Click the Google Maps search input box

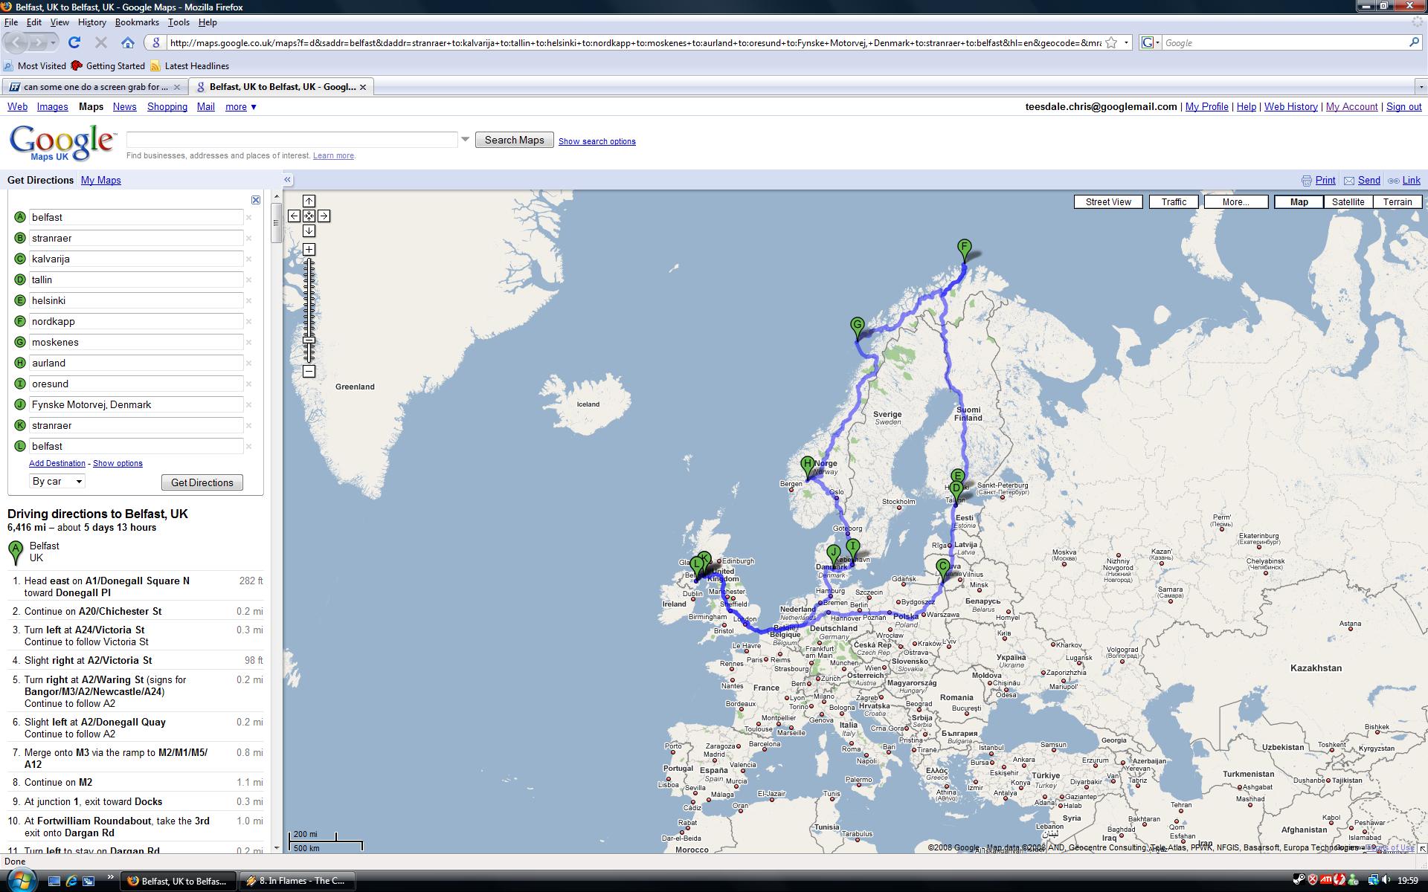(x=292, y=140)
